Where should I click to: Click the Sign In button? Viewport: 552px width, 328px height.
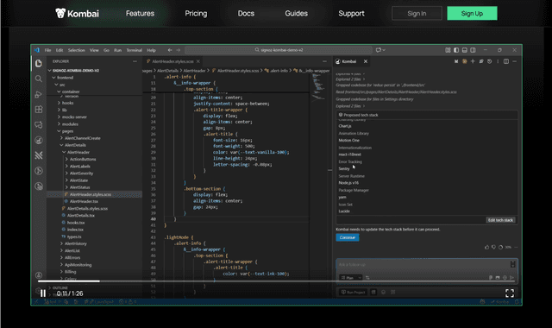pos(417,14)
